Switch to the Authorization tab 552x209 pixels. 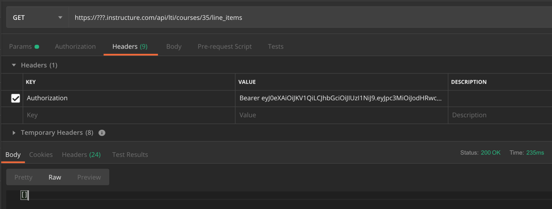(75, 46)
